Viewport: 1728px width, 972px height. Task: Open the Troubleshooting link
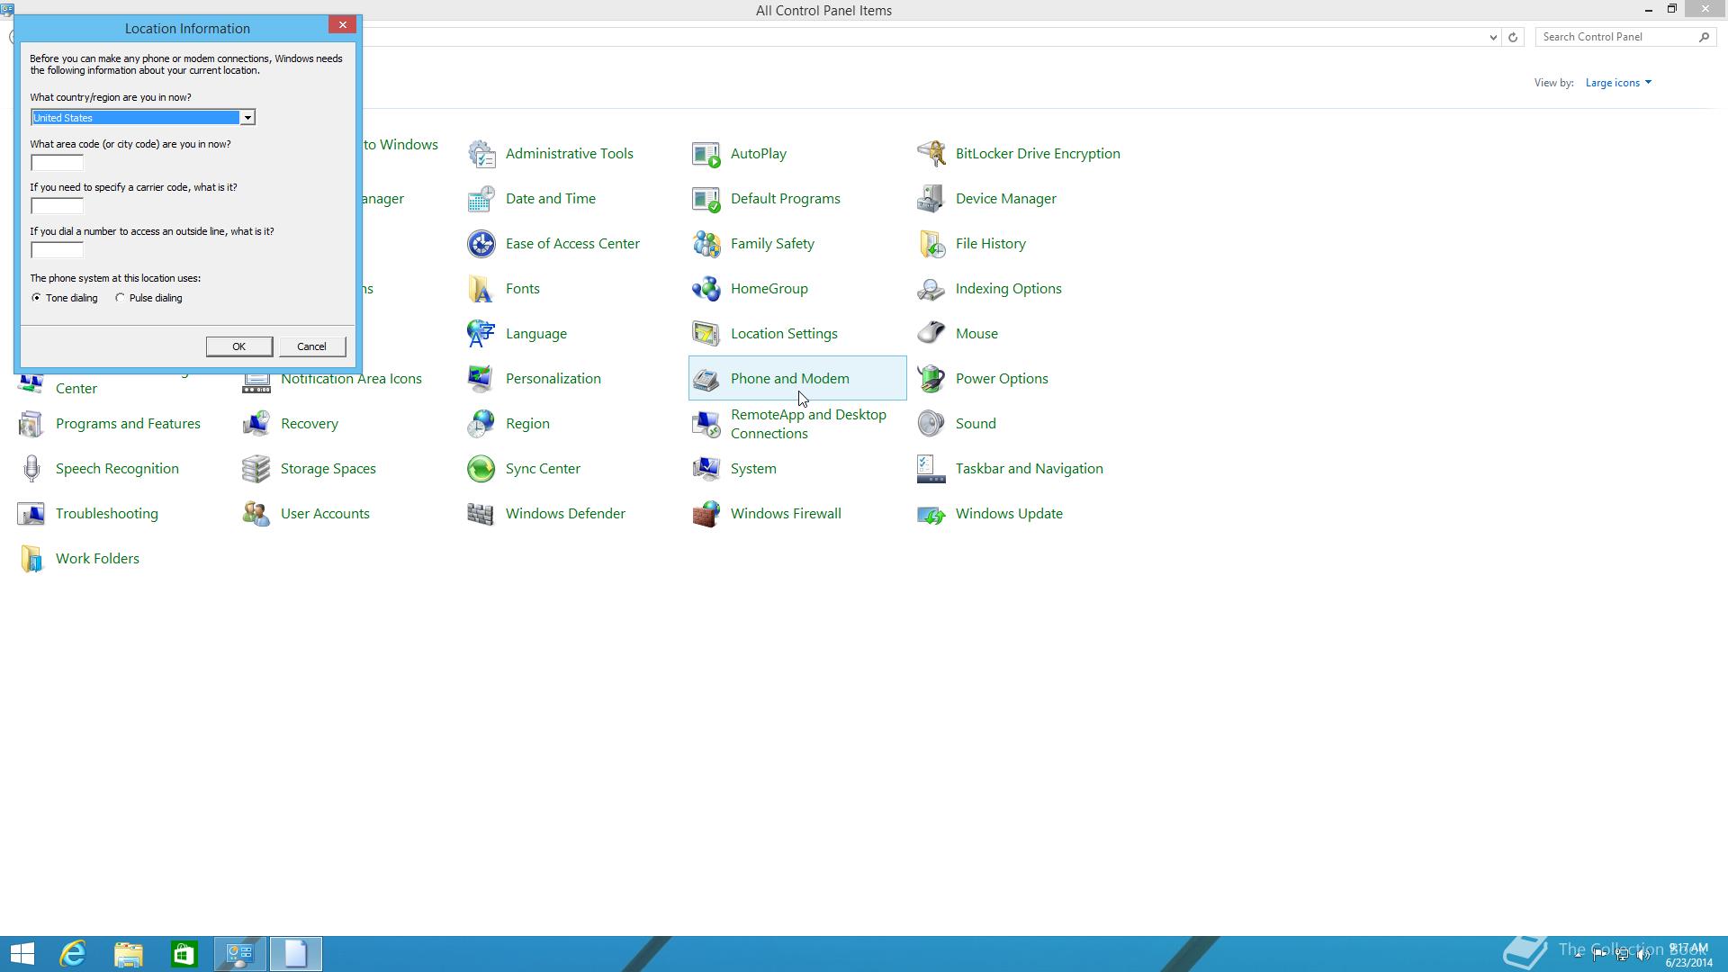[107, 514]
